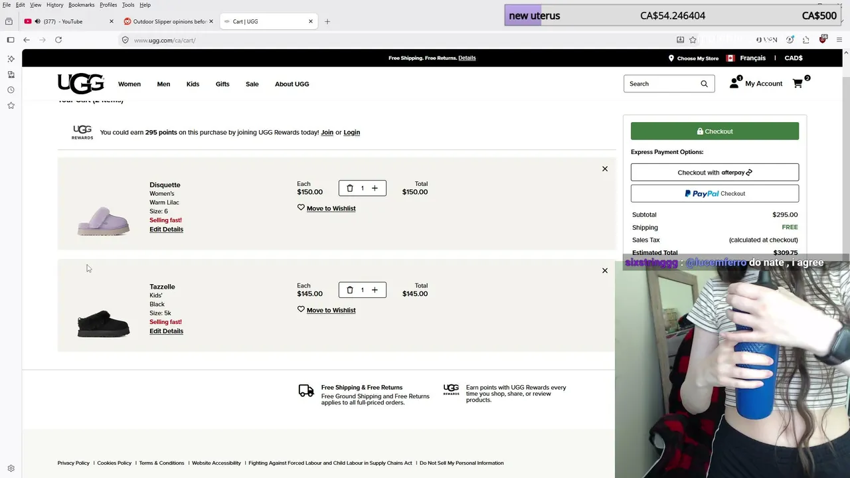The height and width of the screenshot is (478, 850).
Task: Click the green Checkout button
Action: (x=715, y=131)
